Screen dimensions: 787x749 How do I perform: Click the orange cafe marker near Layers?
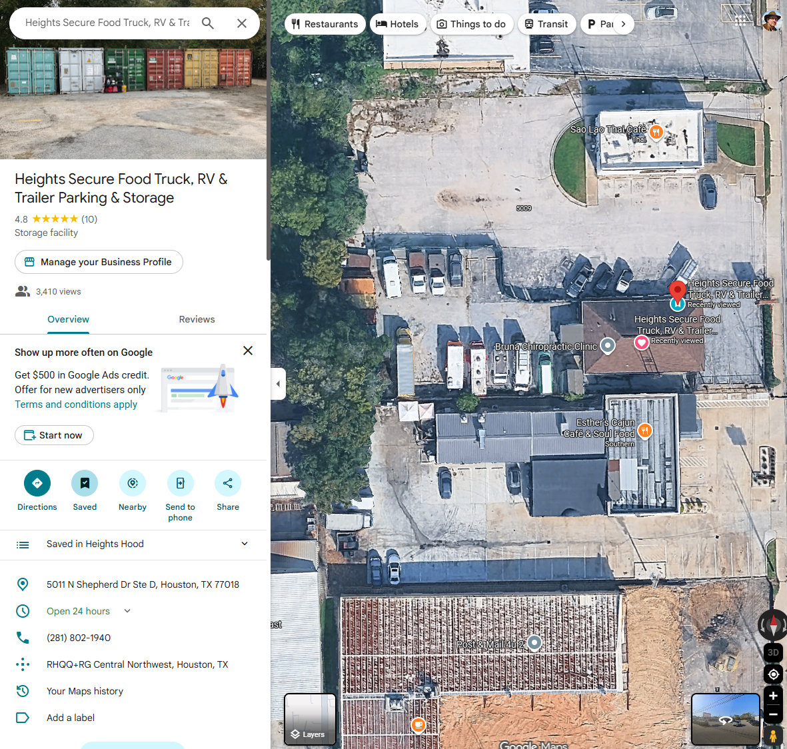(x=418, y=725)
